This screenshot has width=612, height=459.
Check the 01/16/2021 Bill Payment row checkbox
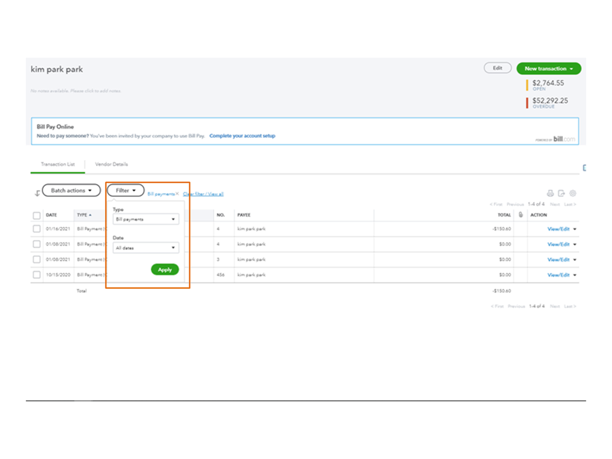point(37,229)
